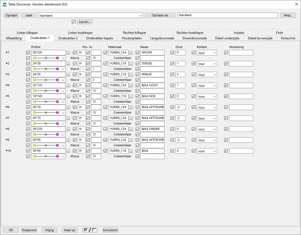Click the Naam field containing PANLAT

click(152, 74)
